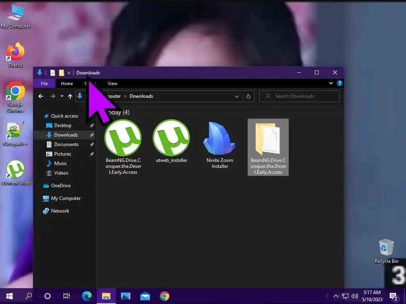Open Notepad++ desktop shortcut
The image size is (406, 304).
pyautogui.click(x=15, y=134)
